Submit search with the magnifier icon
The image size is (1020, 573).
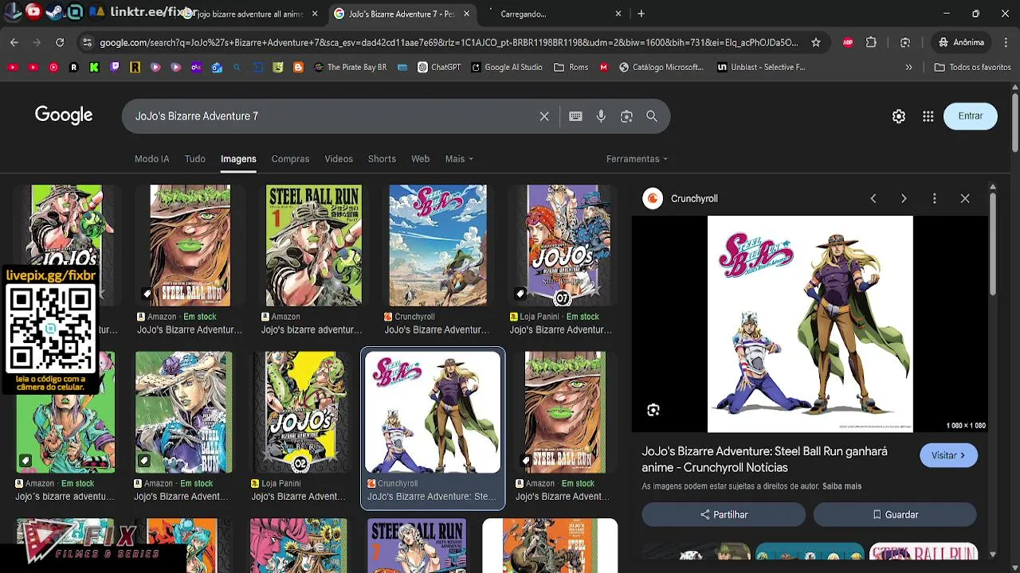click(652, 116)
